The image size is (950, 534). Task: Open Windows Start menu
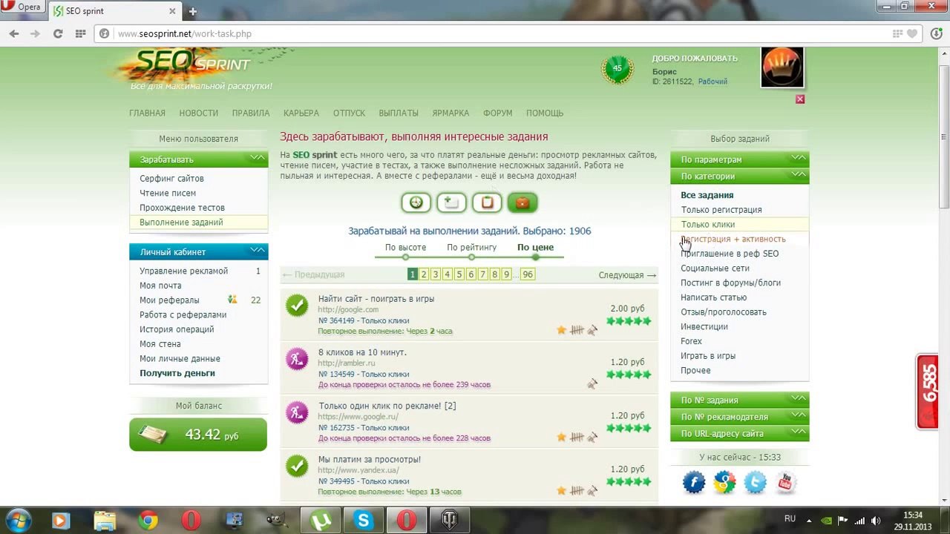click(17, 521)
